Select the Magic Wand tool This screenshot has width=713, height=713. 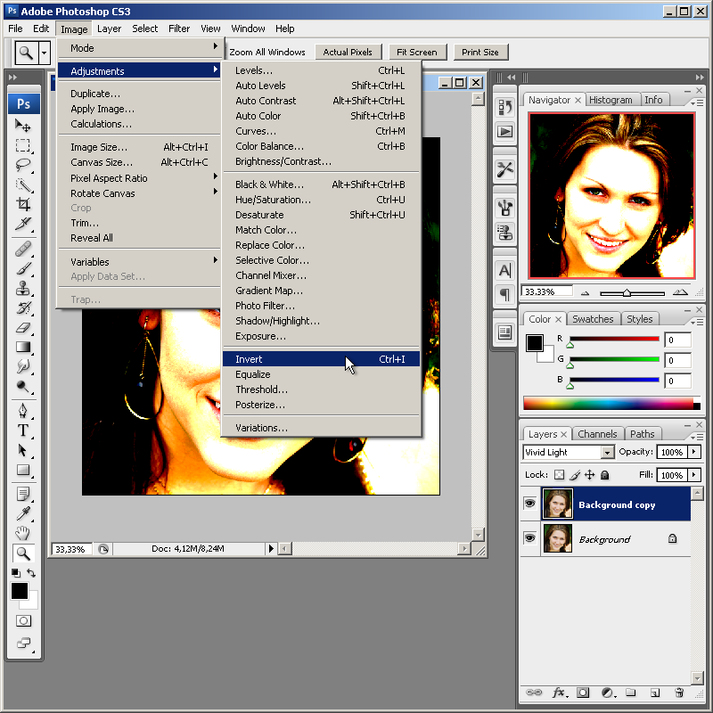pos(23,184)
